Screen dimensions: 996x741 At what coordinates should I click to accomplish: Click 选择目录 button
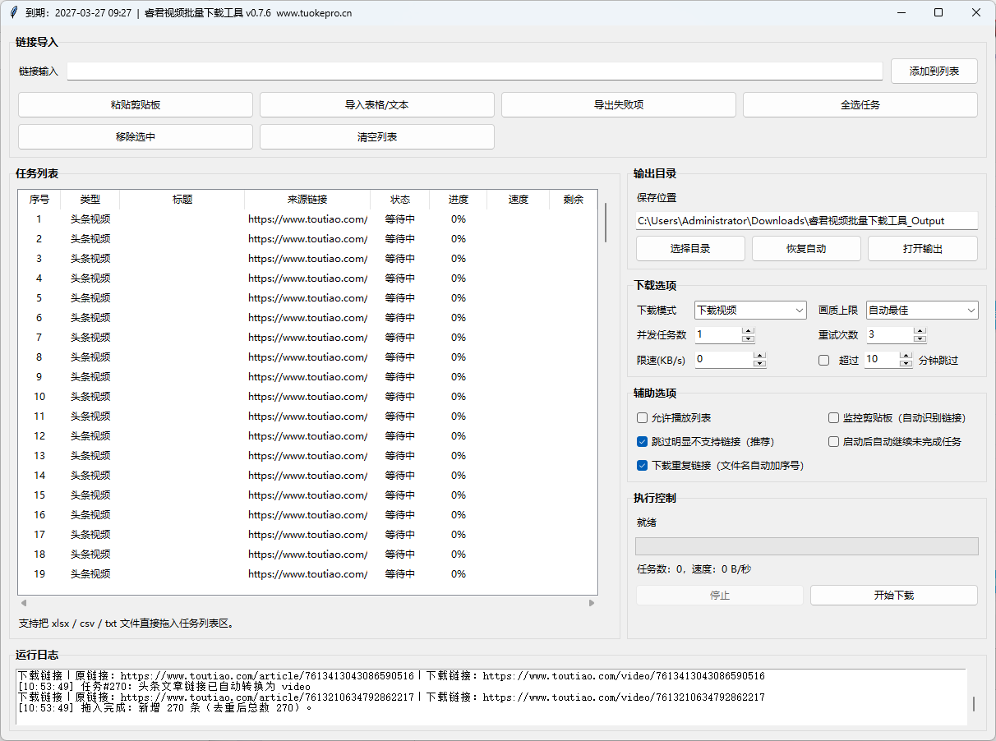pyautogui.click(x=690, y=249)
